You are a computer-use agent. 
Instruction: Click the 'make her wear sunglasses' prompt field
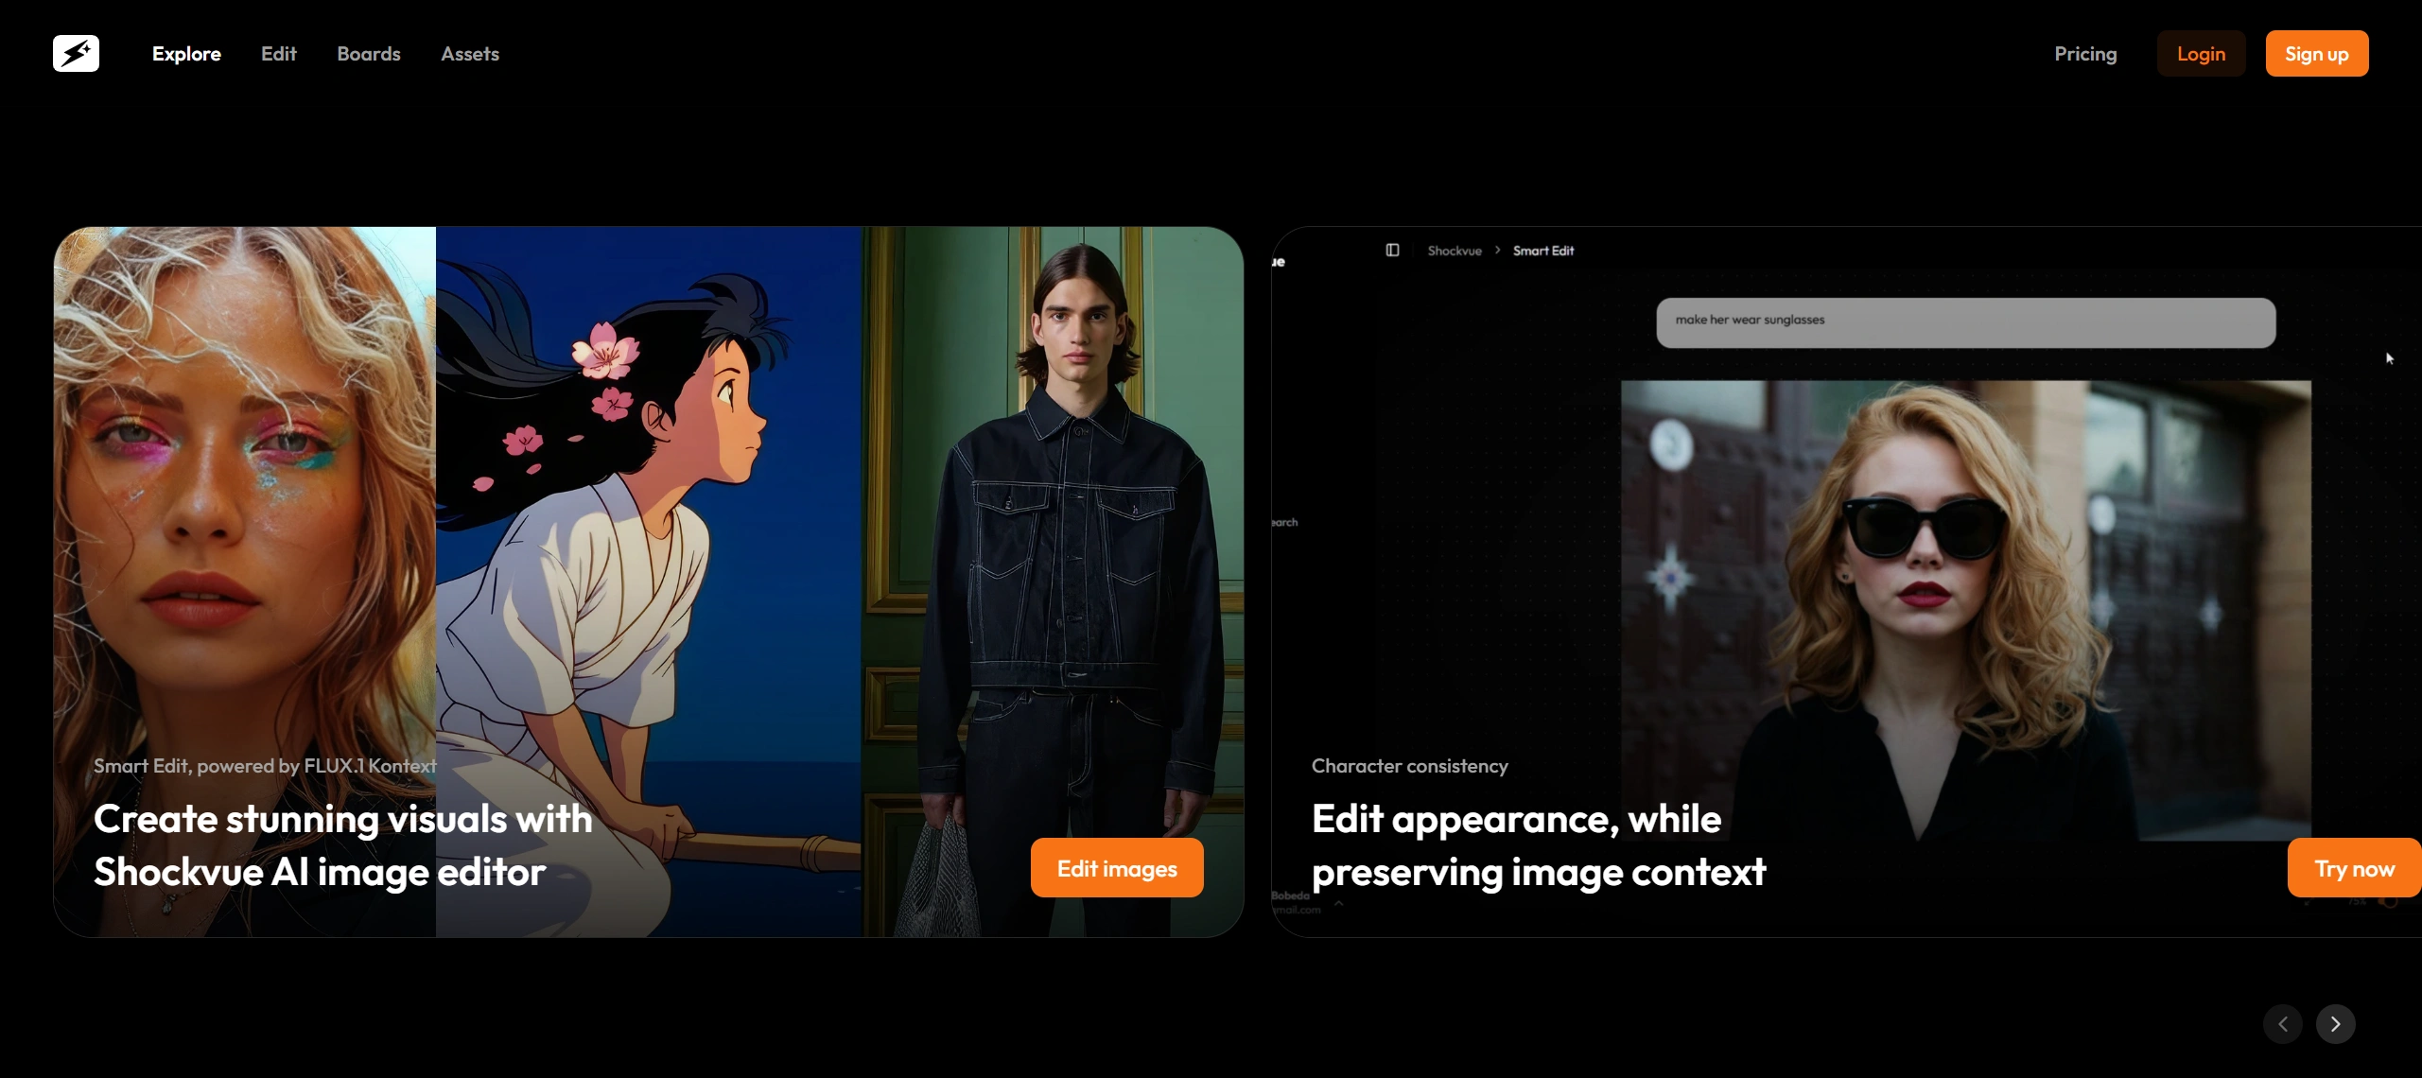tap(1964, 322)
